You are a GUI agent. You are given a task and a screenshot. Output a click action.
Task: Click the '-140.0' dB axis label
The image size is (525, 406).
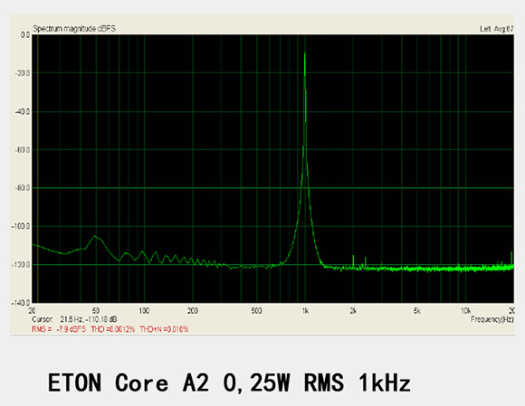[x=21, y=303]
